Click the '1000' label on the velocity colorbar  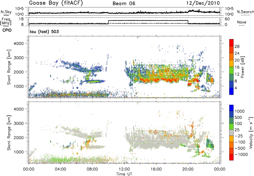point(240,111)
